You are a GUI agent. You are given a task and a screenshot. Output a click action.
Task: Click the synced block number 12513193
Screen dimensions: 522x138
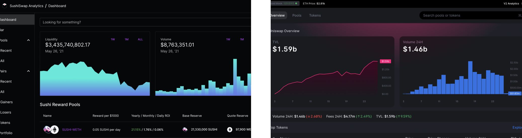click(288, 4)
